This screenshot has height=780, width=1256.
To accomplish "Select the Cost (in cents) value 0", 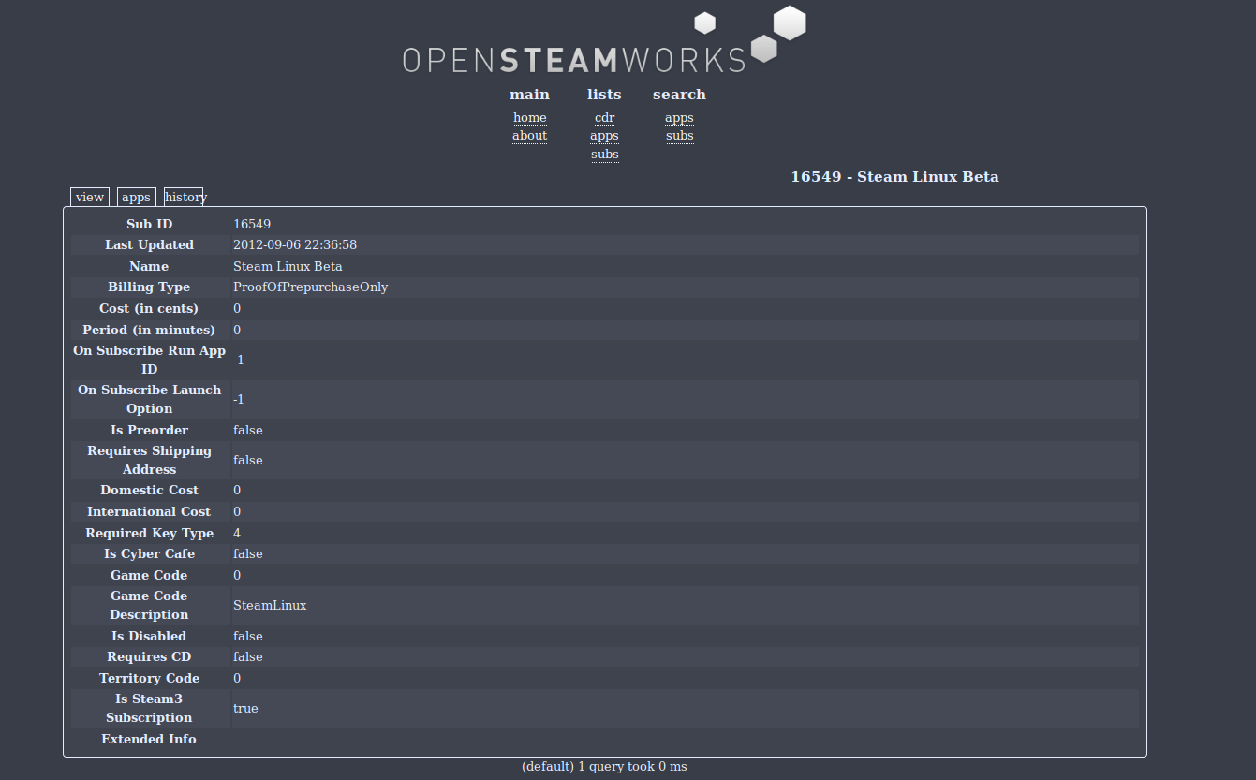I will point(237,309).
